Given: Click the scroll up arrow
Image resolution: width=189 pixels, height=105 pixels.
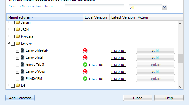Looking at the screenshot, I should (x=180, y=23).
